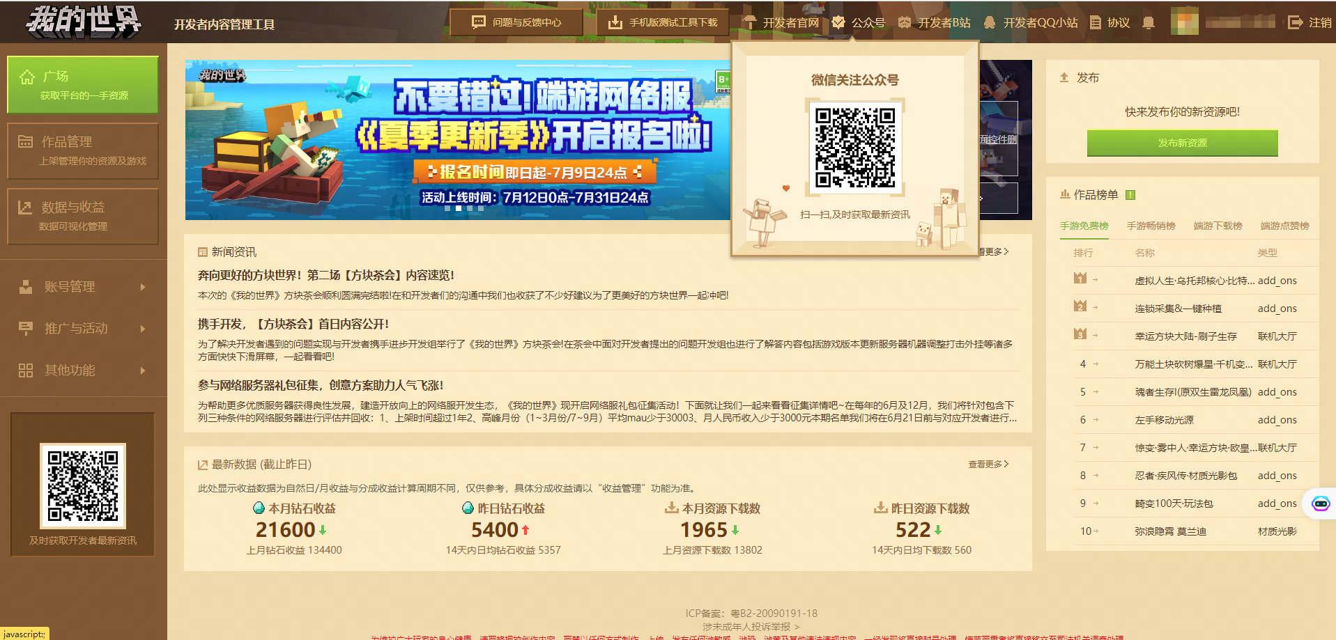
Task: Open news 携手开发 方块茶会 article
Action: click(x=293, y=325)
